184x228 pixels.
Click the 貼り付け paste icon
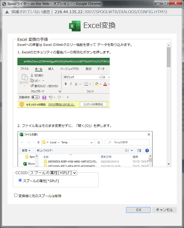(25, 77)
